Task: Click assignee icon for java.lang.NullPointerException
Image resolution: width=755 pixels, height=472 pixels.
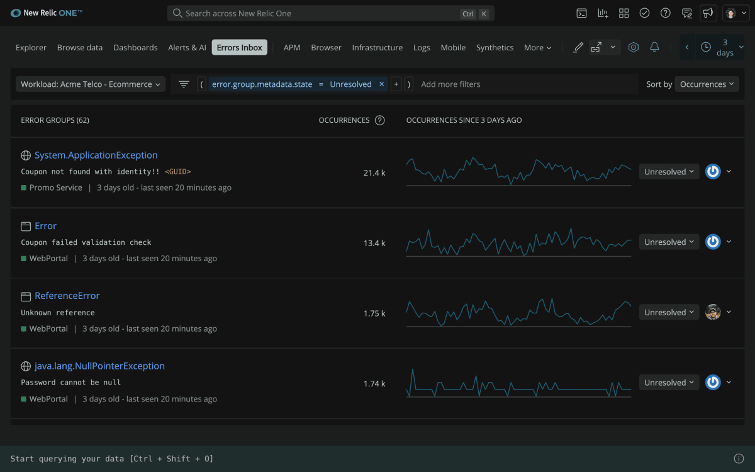Action: point(713,382)
